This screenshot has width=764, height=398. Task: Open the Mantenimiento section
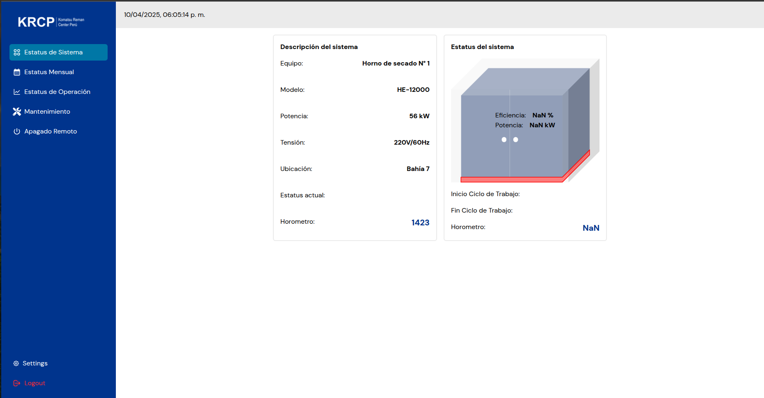pos(59,112)
